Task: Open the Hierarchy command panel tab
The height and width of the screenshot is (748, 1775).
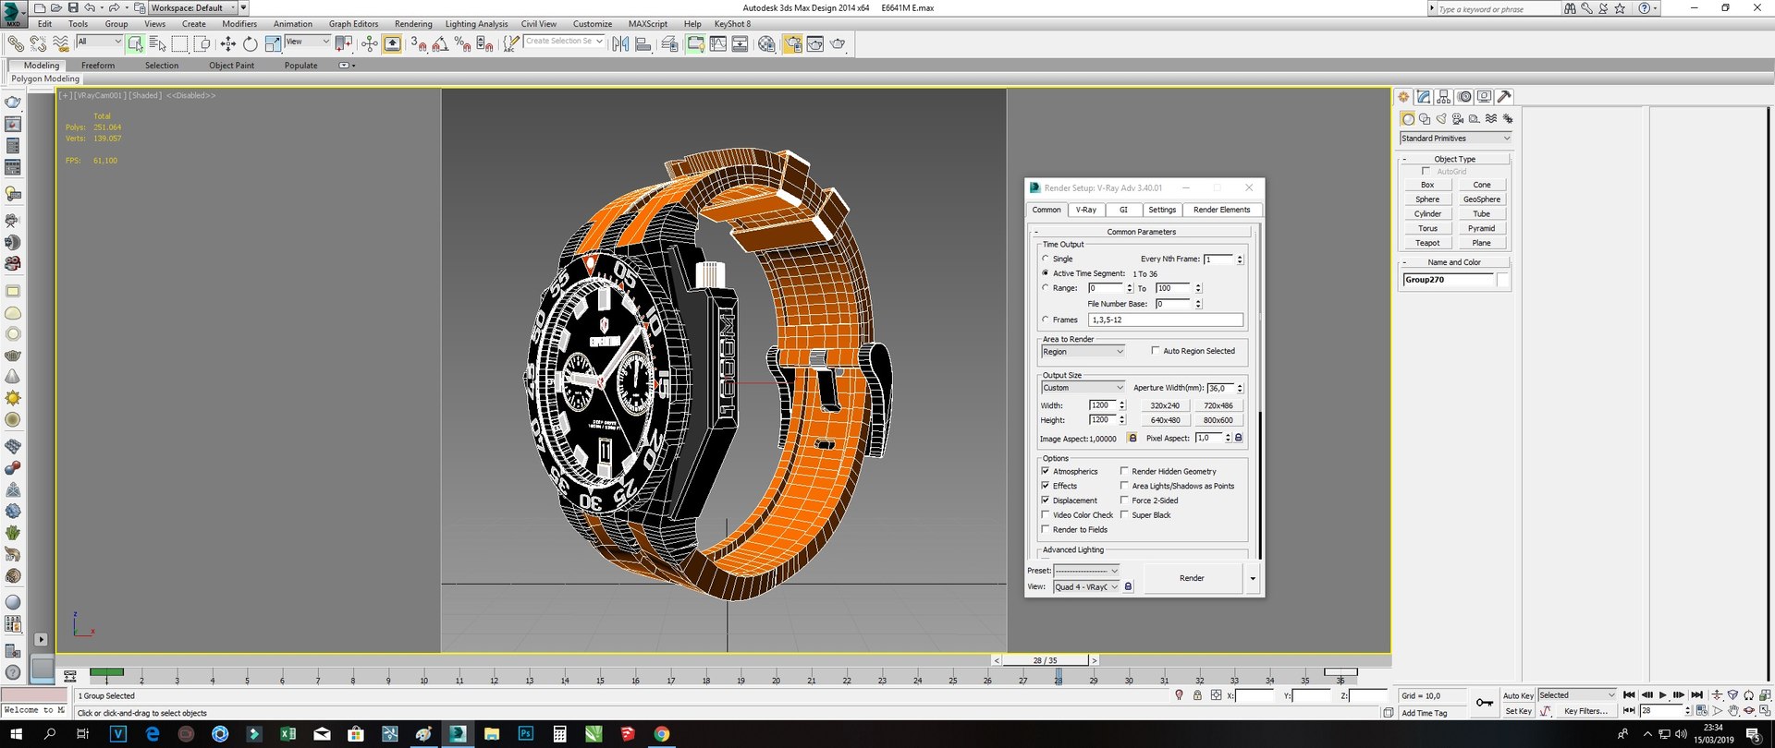Action: point(1444,97)
